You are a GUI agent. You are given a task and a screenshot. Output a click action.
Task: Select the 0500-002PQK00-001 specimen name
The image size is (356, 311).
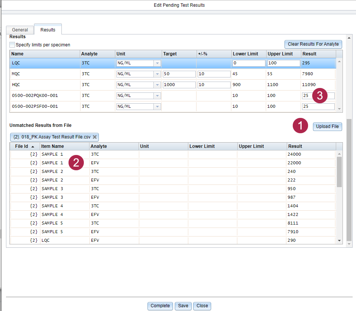(x=35, y=95)
